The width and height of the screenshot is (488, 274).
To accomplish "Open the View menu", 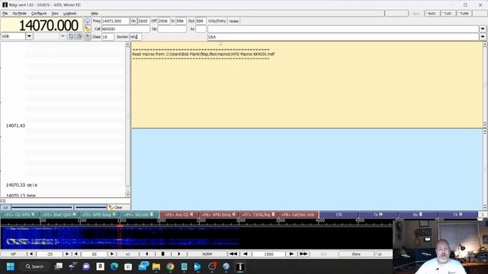I will (55, 14).
